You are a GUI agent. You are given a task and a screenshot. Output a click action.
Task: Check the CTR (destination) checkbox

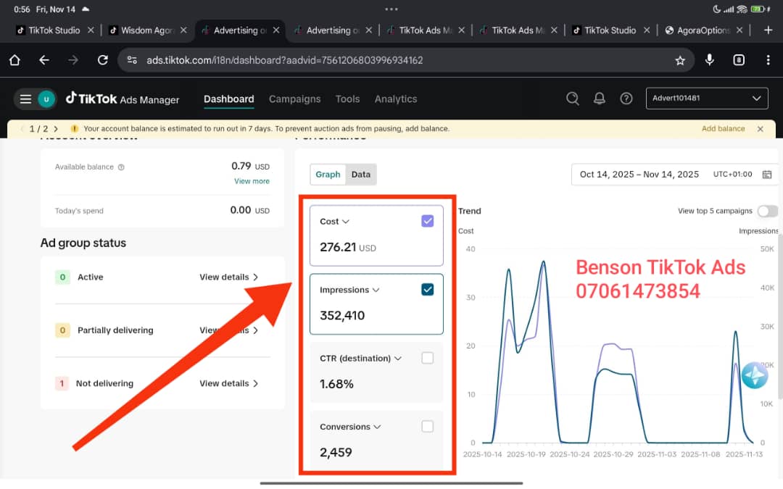pos(428,358)
